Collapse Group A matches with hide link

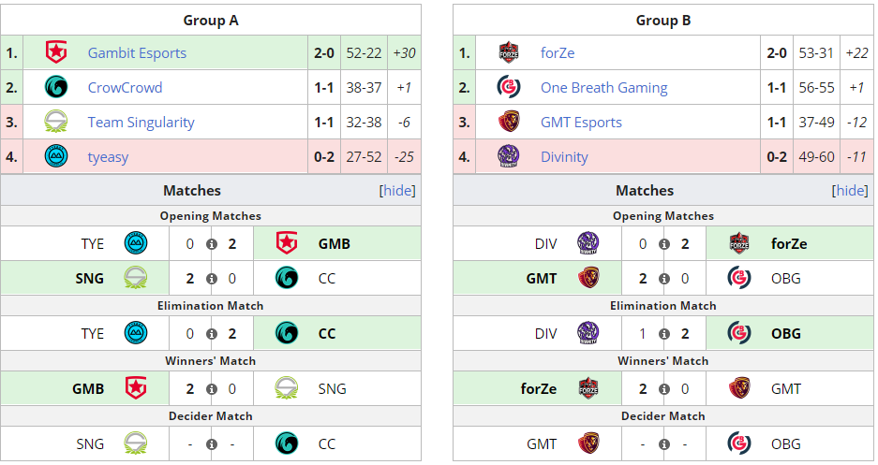coord(397,191)
